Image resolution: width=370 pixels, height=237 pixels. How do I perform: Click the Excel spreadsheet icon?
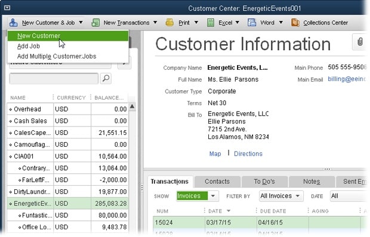tap(211, 23)
